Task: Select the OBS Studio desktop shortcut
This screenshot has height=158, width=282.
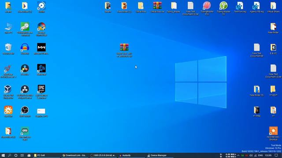Action: click(25, 111)
